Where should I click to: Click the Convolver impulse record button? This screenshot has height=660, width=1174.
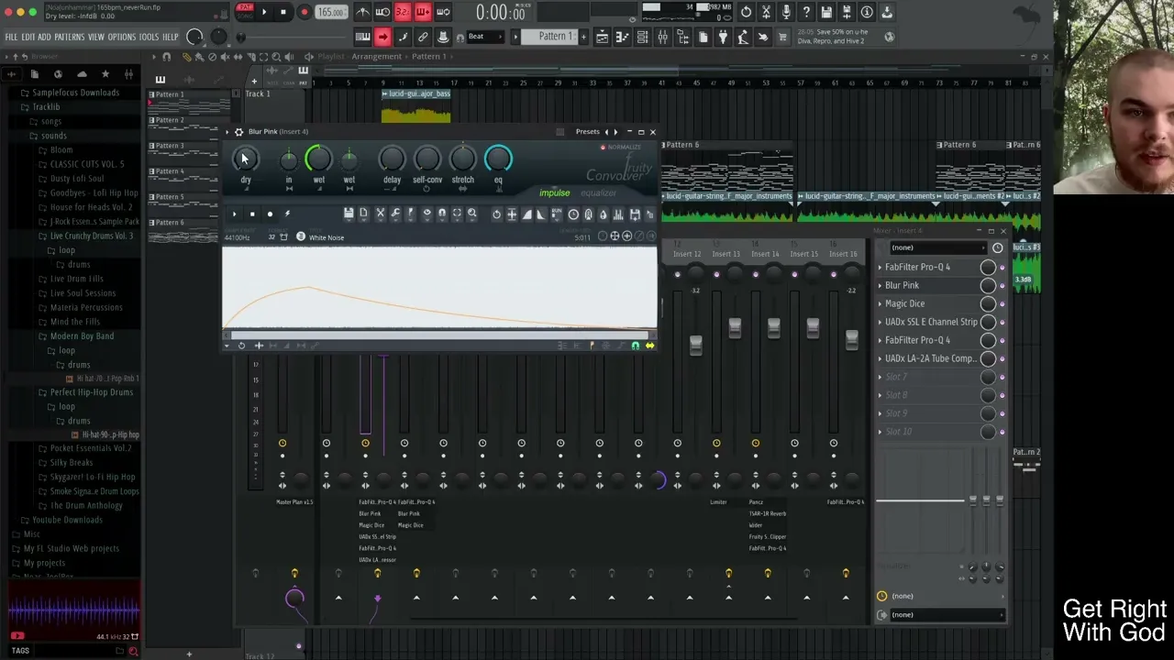pyautogui.click(x=270, y=214)
